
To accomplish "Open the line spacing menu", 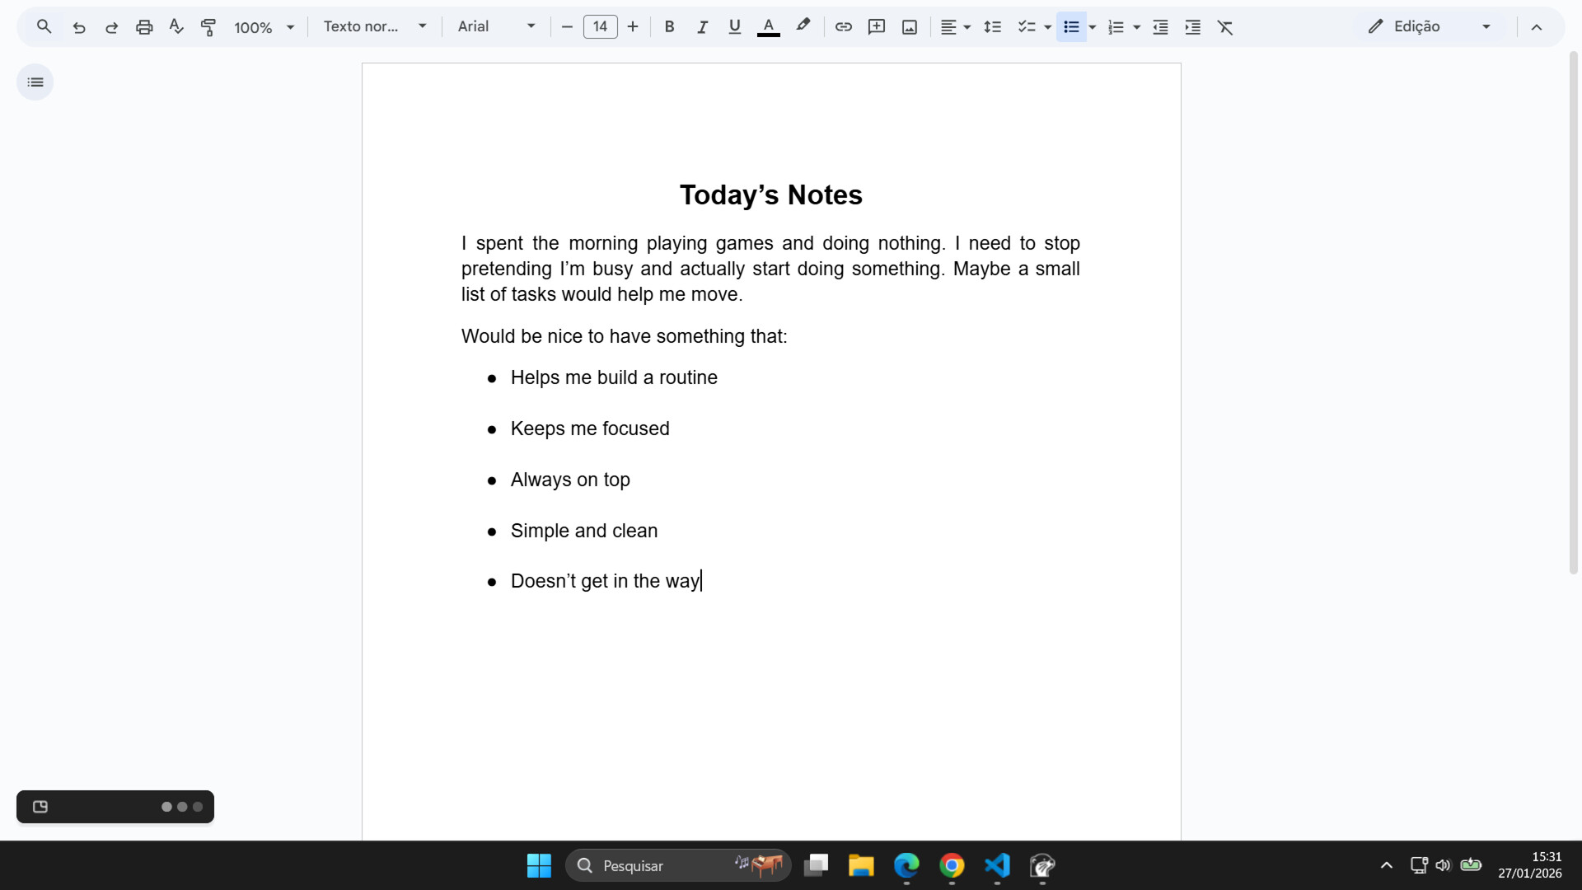I will 992,26.
